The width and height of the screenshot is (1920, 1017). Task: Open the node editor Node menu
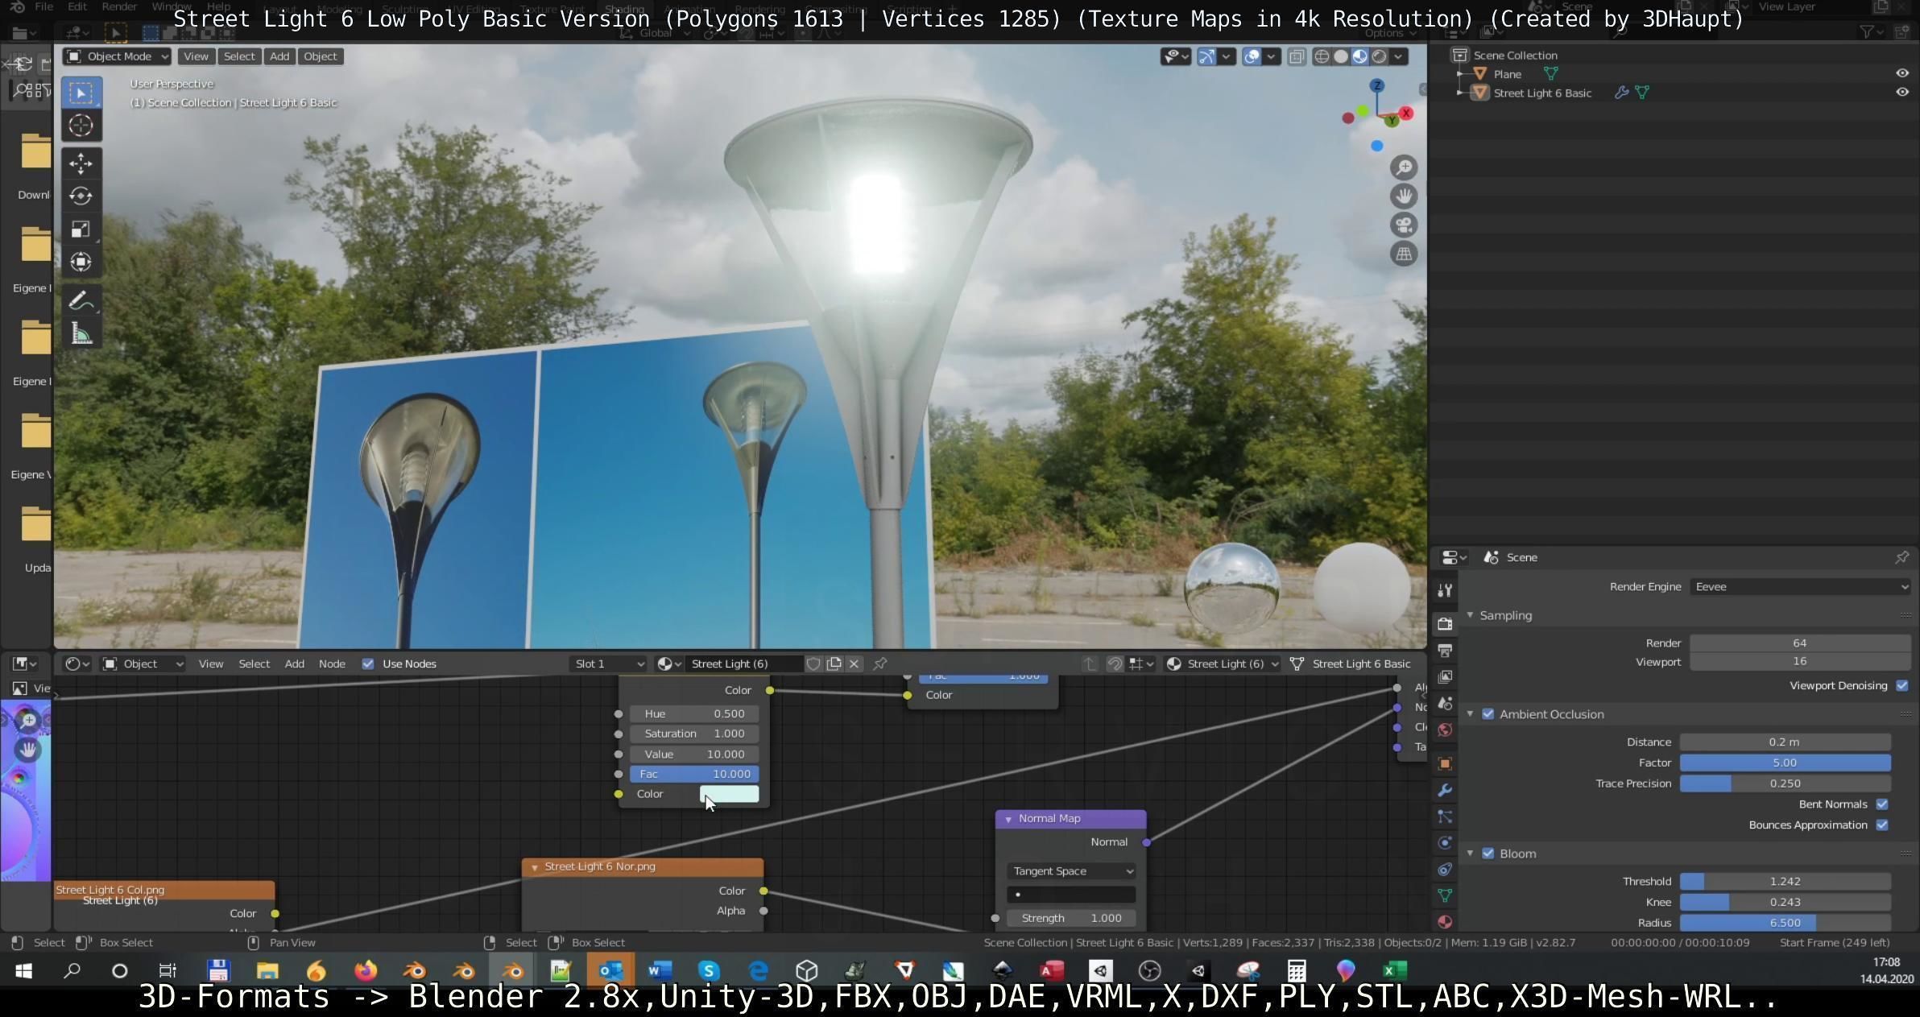[332, 664]
